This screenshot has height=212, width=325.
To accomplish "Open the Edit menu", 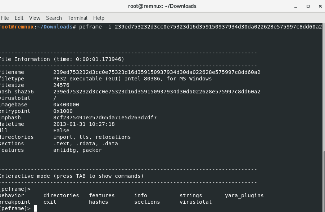I will click(x=19, y=18).
